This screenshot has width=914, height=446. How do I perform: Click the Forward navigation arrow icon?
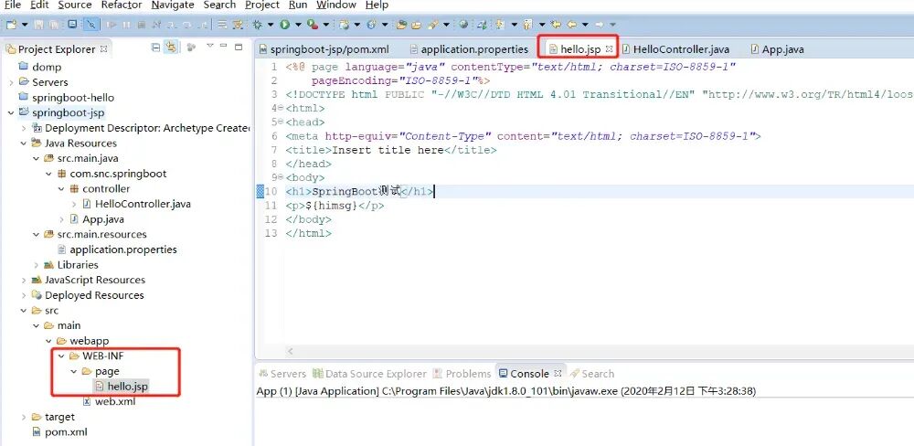(599, 25)
